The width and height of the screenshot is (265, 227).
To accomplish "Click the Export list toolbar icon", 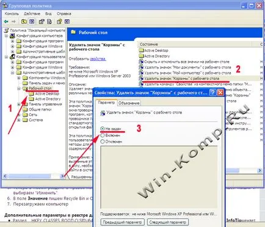I will [x=49, y=21].
